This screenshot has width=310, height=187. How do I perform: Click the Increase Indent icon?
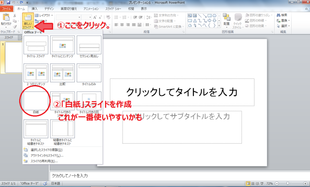click(x=140, y=17)
